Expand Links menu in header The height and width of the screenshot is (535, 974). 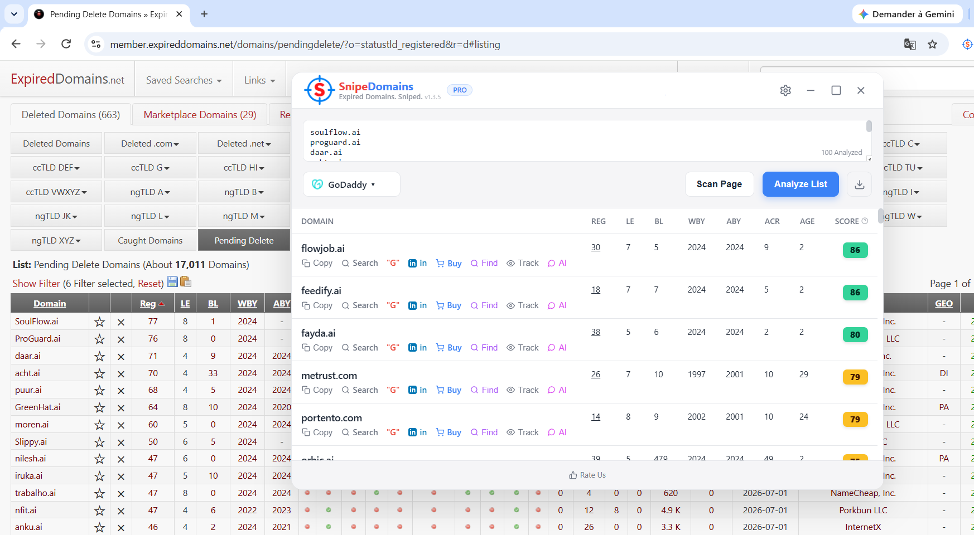260,80
